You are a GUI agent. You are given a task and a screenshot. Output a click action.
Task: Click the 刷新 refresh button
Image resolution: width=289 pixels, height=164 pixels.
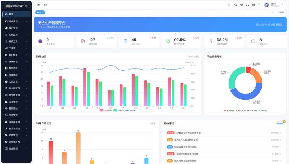[281, 12]
